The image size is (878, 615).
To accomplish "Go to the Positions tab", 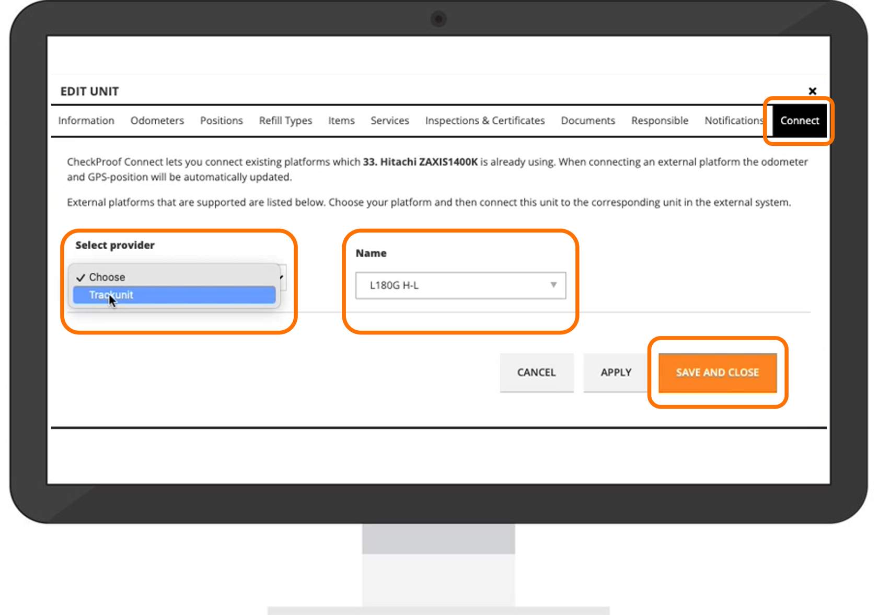I will (x=221, y=121).
